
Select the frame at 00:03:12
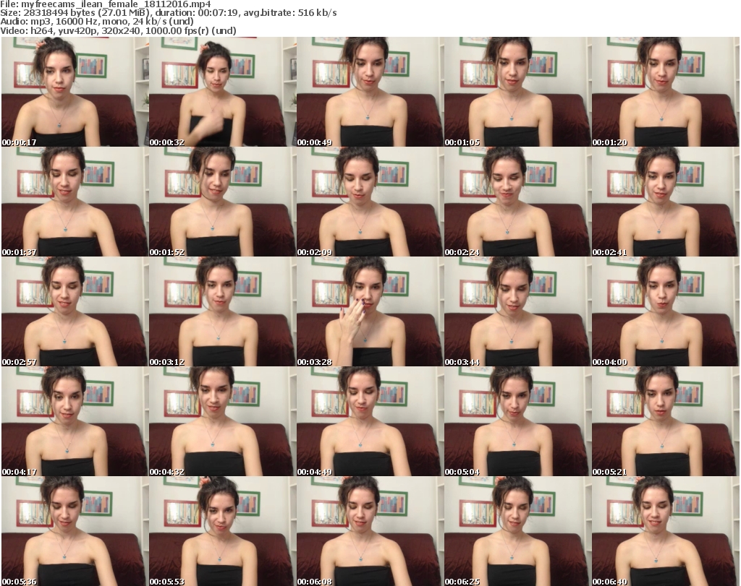[x=222, y=311]
